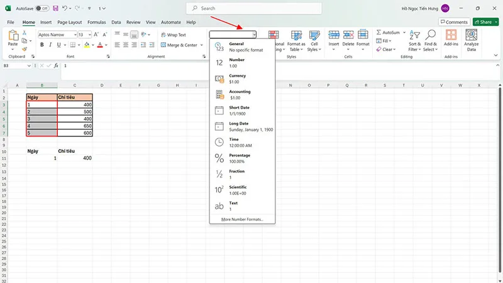Screen dimensions: 503x283
Task: Click Sort & Filter icon
Action: tap(414, 35)
